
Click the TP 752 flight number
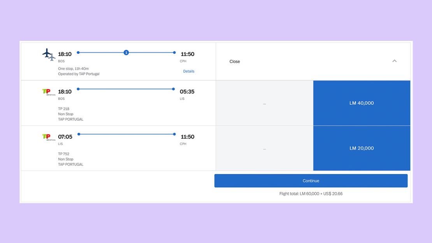(x=64, y=154)
